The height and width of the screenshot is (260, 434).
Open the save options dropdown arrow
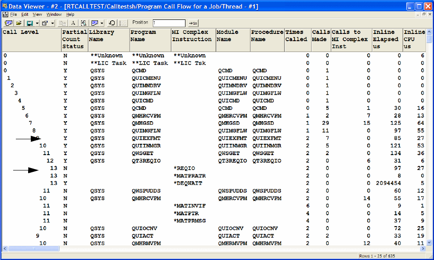[x=37, y=23]
